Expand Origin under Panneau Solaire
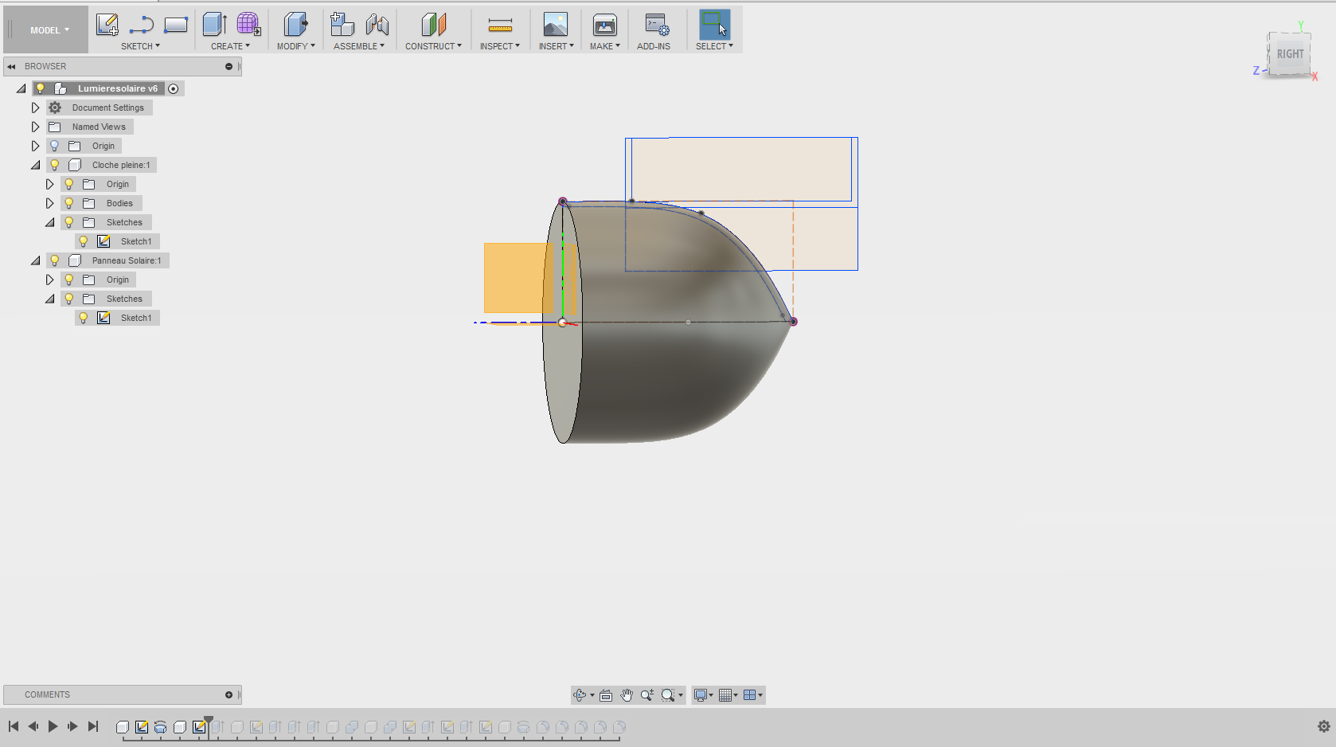The width and height of the screenshot is (1336, 747). [49, 280]
